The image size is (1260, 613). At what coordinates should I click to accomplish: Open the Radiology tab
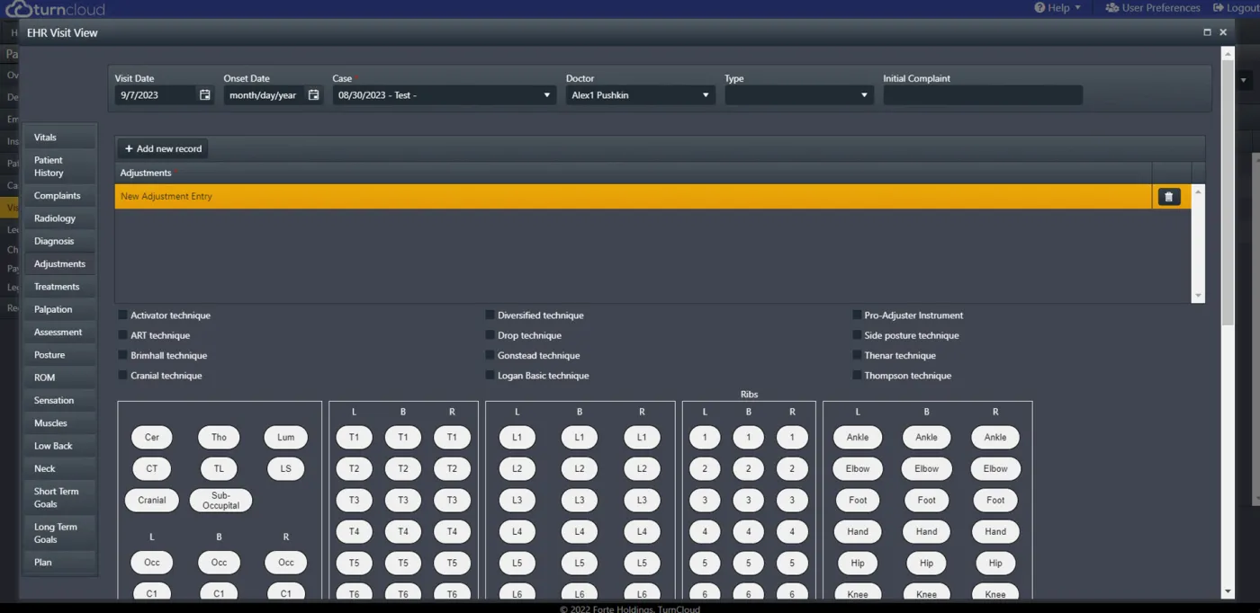[x=59, y=218]
